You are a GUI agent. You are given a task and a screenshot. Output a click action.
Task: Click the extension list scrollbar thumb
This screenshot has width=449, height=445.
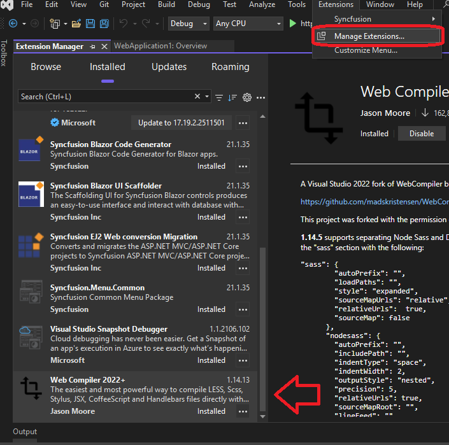[x=262, y=329]
